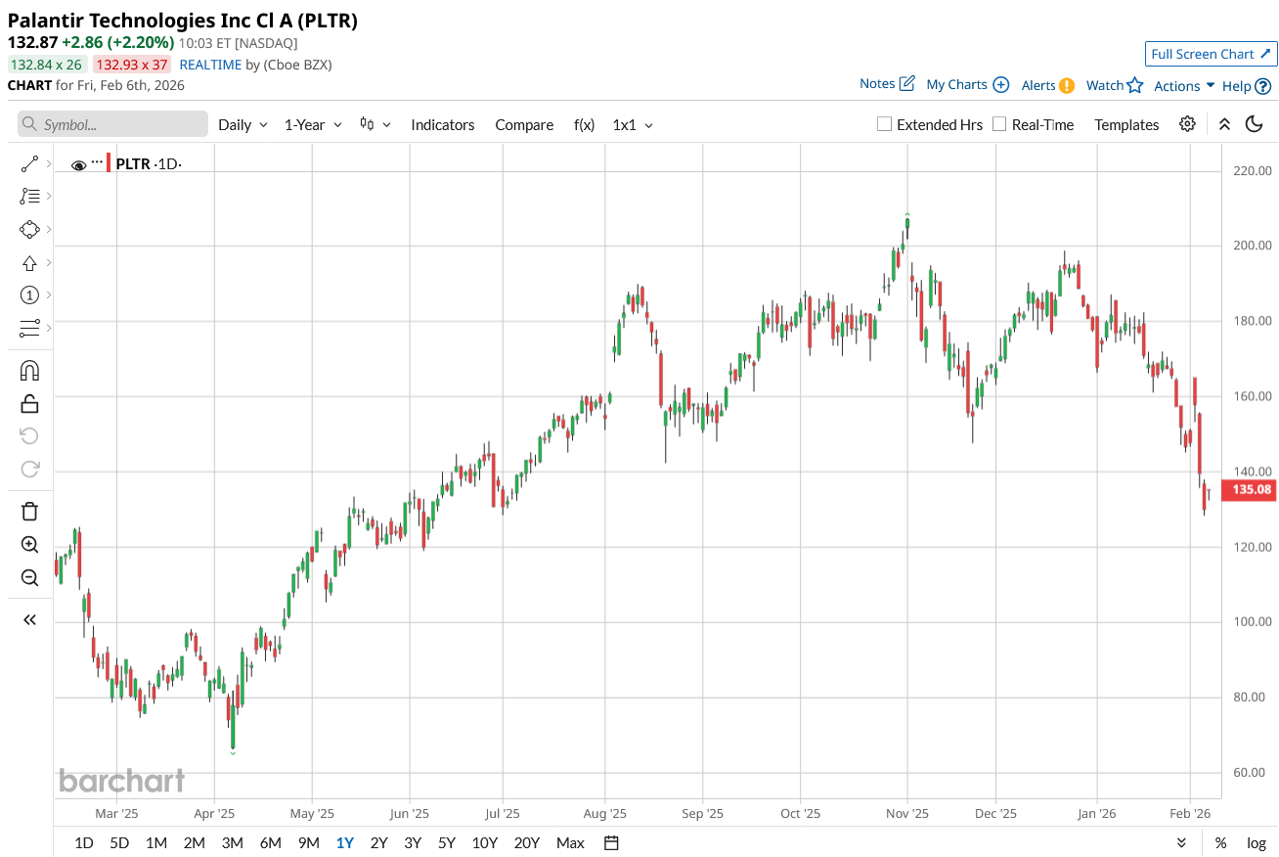Click the lock drawings icon
The height and width of the screenshot is (857, 1279).
click(29, 403)
